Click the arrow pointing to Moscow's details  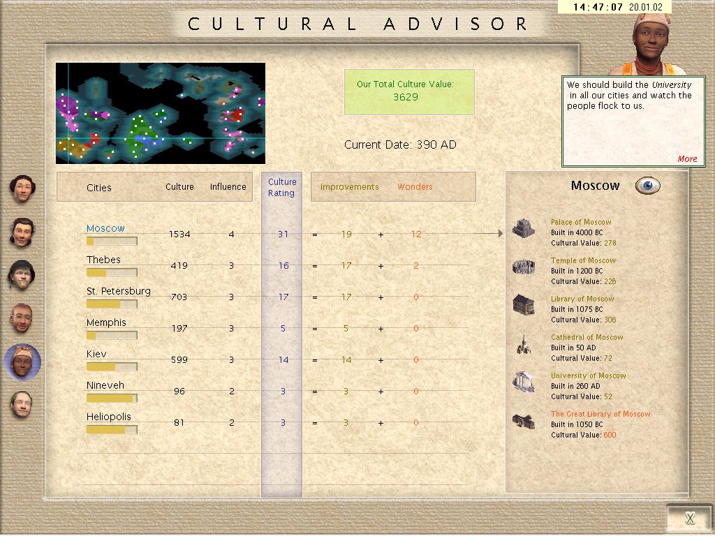pos(499,234)
